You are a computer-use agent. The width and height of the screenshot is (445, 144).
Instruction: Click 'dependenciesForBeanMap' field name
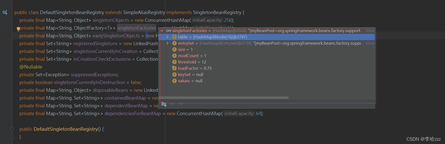(133, 113)
